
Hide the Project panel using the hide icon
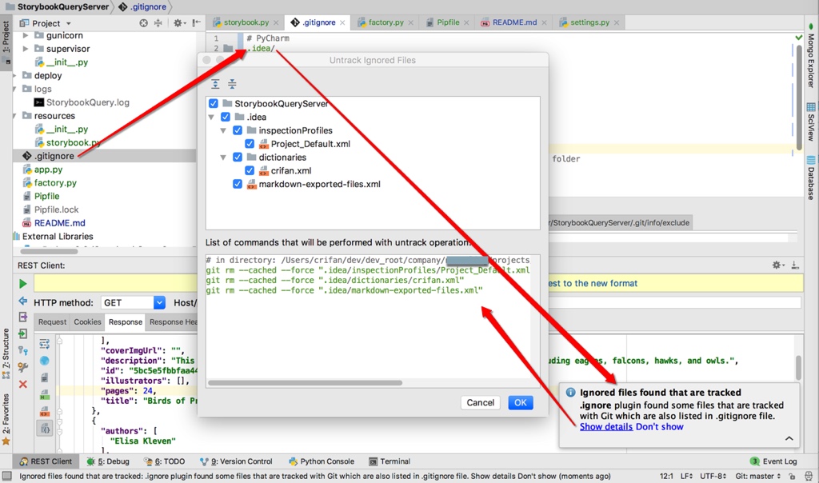pos(196,23)
